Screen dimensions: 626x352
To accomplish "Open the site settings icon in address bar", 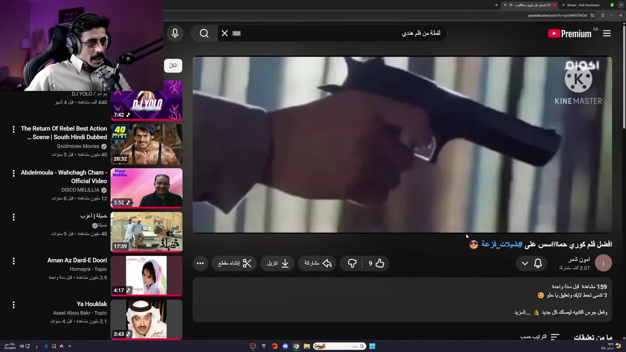I will [592, 15].
